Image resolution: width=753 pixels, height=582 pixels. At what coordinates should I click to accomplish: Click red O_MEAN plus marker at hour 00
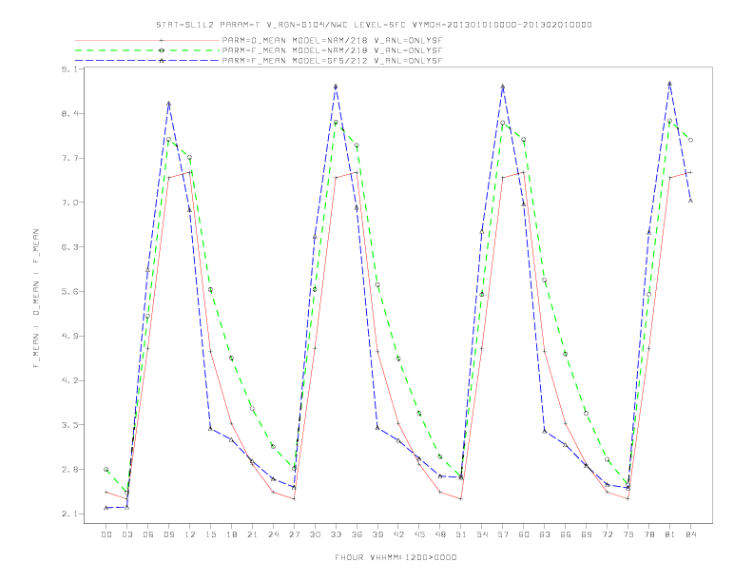point(106,492)
